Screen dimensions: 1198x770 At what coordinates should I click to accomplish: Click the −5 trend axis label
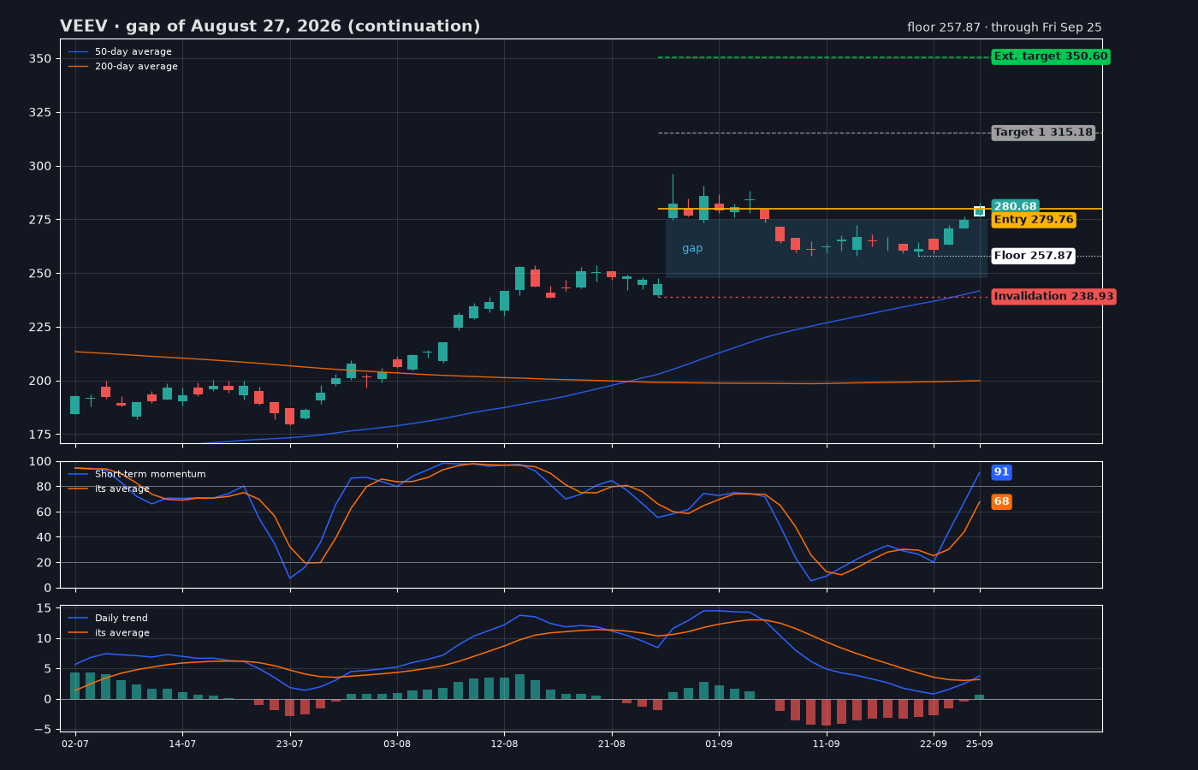(x=42, y=730)
